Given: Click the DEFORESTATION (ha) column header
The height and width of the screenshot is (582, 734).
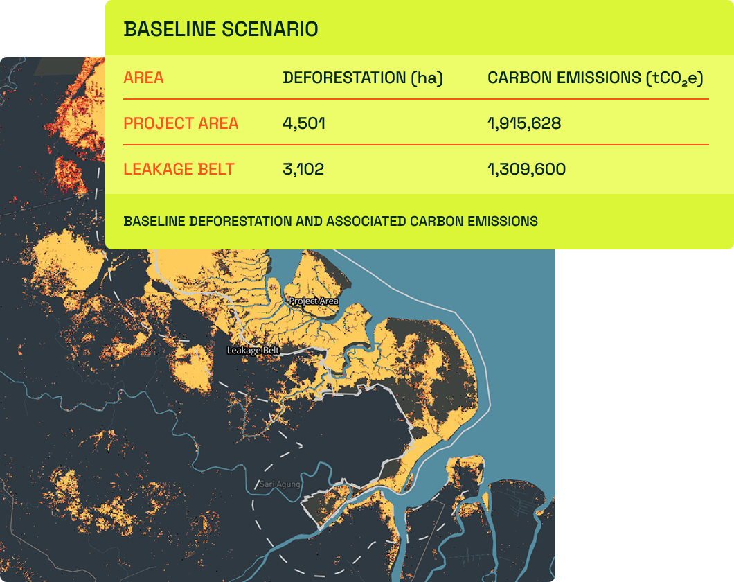Looking at the screenshot, I should pos(362,78).
